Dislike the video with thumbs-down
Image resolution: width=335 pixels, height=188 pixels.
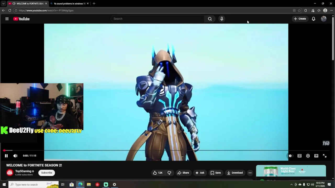pos(169,173)
